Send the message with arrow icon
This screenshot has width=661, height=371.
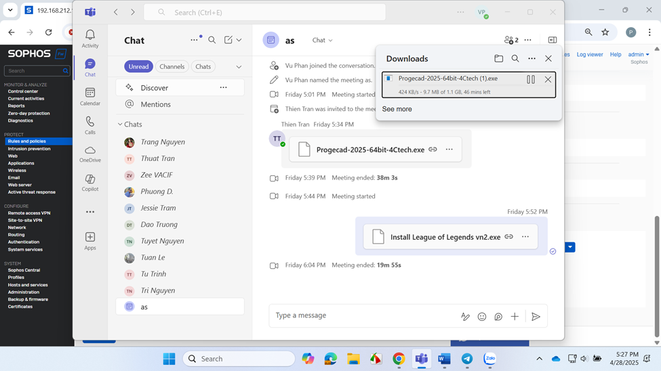[x=536, y=316]
